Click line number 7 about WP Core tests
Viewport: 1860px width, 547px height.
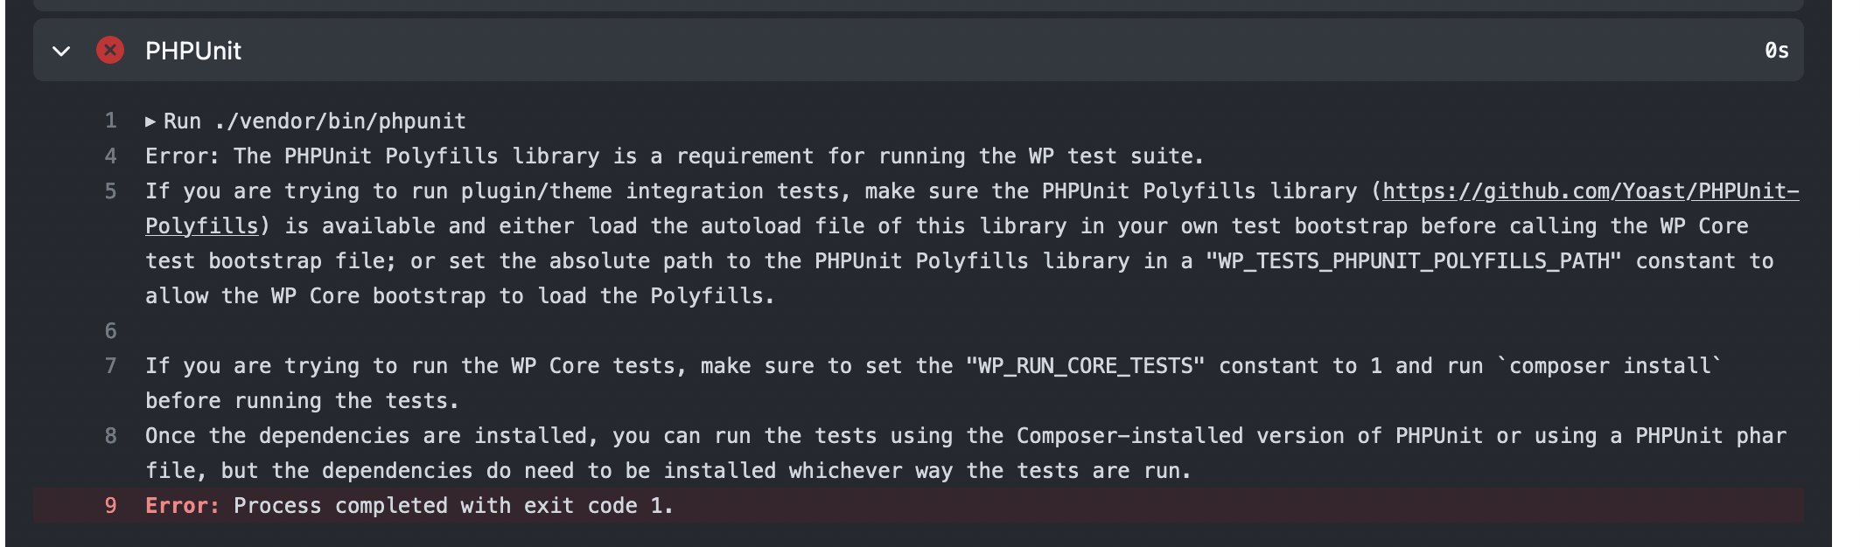(108, 365)
